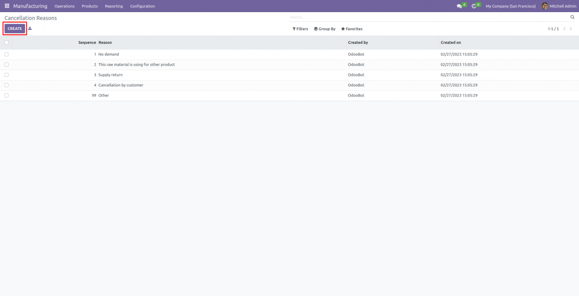This screenshot has width=579, height=296.
Task: Click the search magnifier icon
Action: coord(572,16)
